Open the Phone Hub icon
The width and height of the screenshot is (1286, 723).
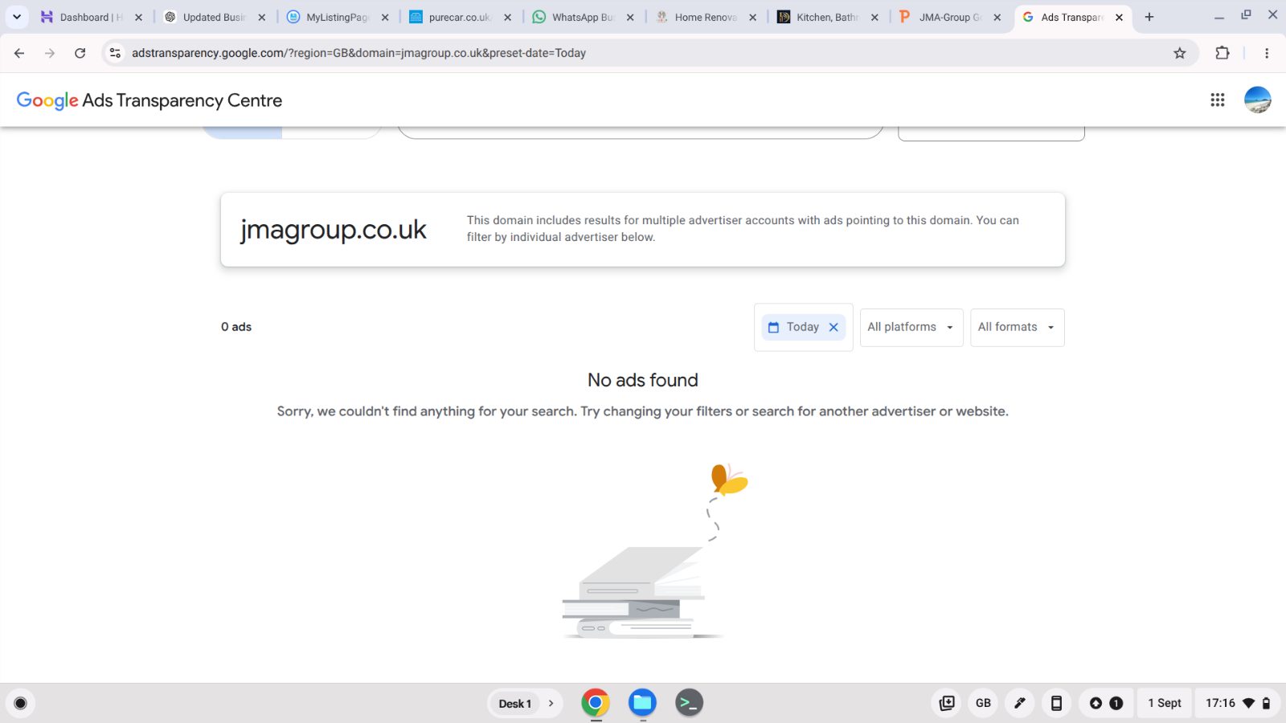(1056, 703)
